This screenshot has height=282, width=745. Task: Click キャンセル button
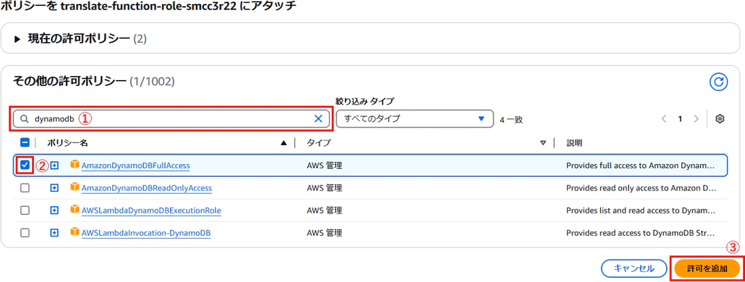tap(634, 268)
